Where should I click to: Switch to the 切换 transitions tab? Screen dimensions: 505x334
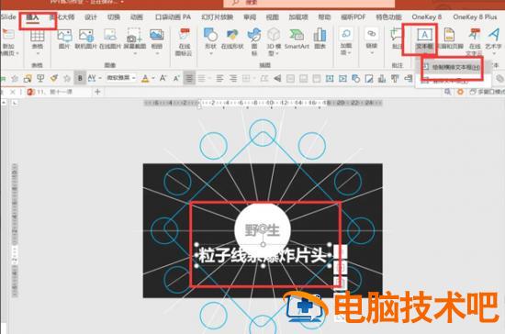113,17
